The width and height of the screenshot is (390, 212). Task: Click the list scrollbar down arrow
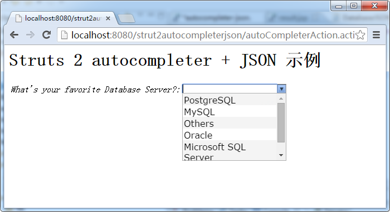click(281, 155)
